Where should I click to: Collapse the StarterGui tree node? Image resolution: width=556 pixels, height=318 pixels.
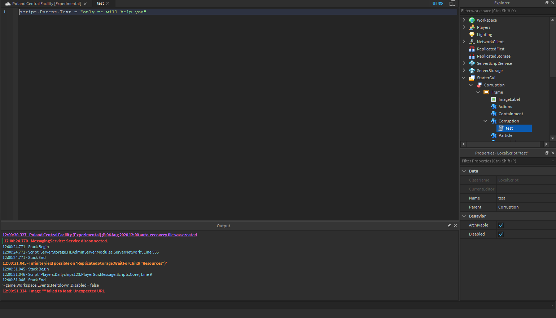(464, 78)
